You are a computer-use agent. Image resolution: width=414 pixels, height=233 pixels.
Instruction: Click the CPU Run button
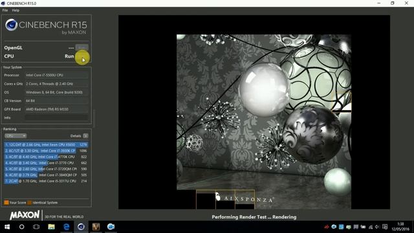click(x=82, y=56)
